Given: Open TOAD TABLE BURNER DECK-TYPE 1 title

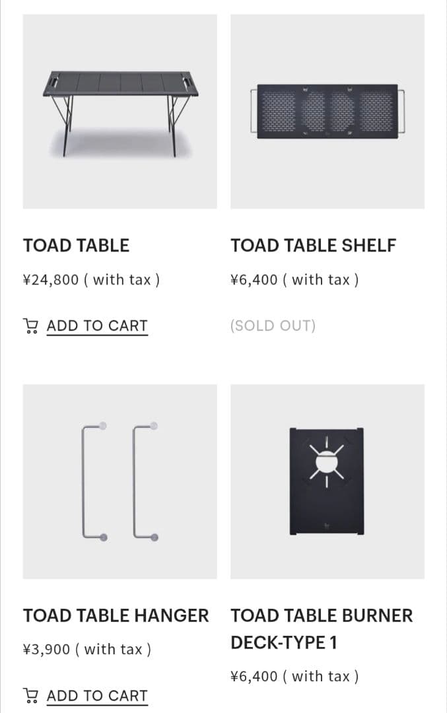Looking at the screenshot, I should point(322,628).
